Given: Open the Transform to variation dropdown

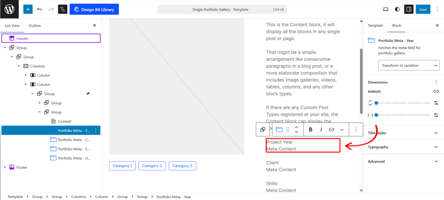Looking at the screenshot, I should 408,65.
